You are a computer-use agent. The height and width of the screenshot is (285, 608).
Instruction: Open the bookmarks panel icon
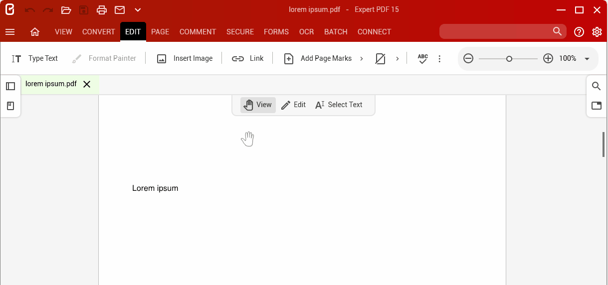(x=10, y=106)
